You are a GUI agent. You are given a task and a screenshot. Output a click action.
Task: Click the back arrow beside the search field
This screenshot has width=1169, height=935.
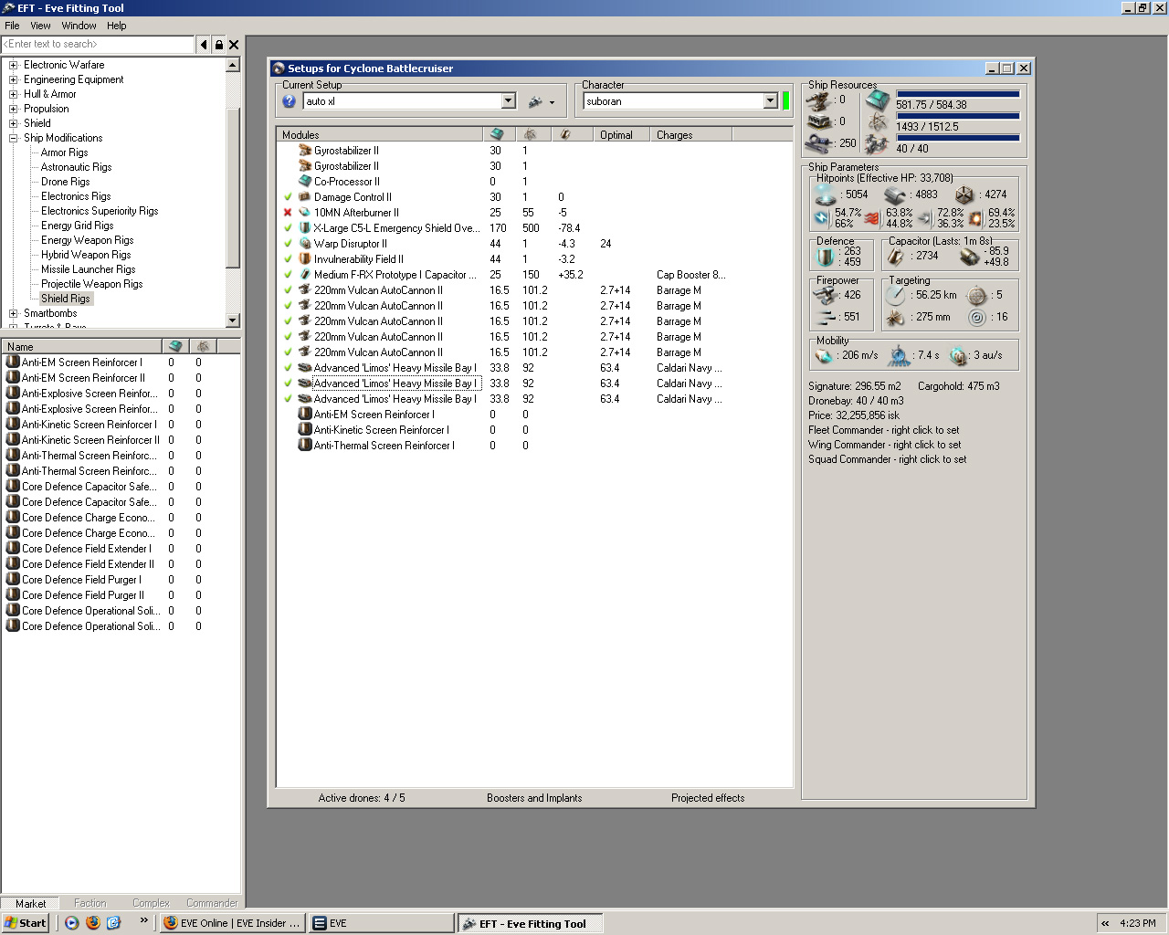click(x=203, y=45)
